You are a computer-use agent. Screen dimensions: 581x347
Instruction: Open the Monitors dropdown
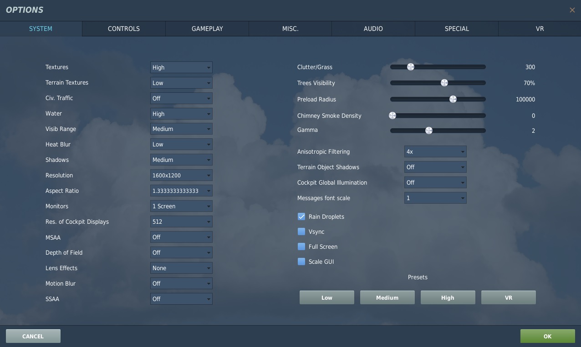(x=181, y=206)
